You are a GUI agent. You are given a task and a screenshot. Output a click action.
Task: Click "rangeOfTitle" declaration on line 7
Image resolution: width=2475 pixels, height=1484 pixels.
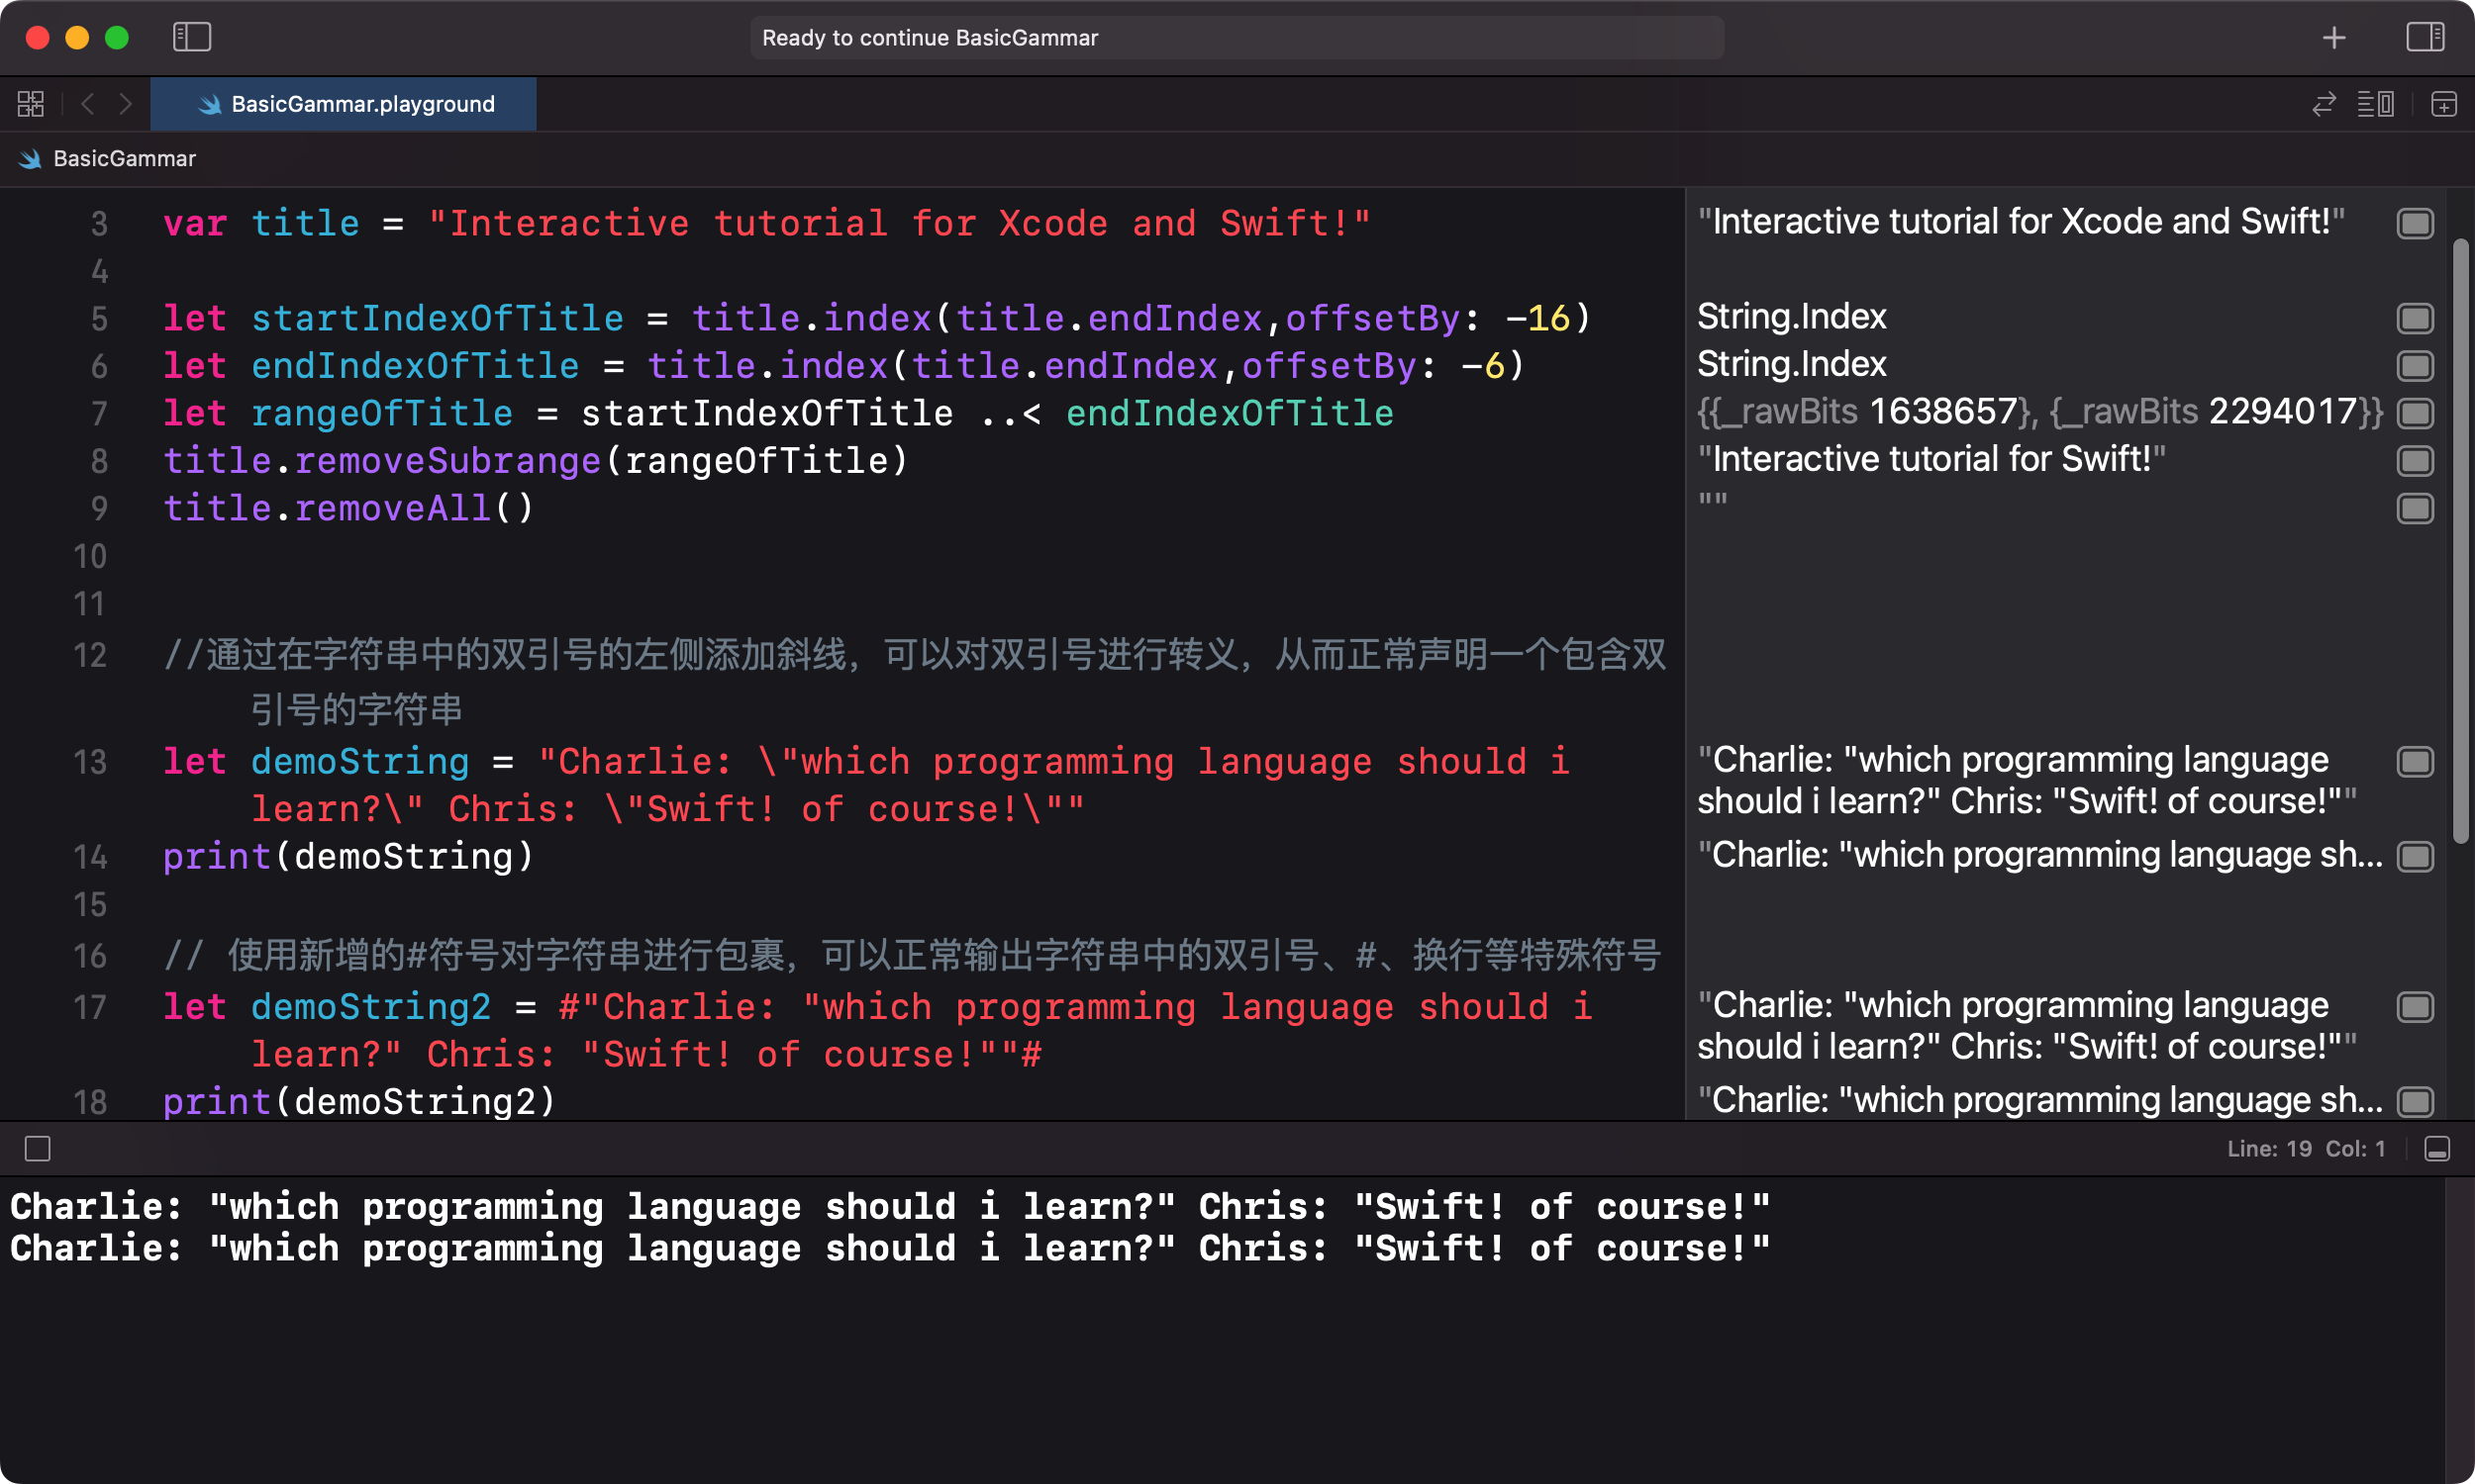(x=381, y=413)
